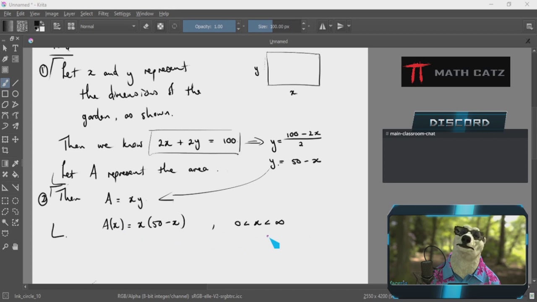The width and height of the screenshot is (537, 302).
Task: Select the Shape Select arrow tool
Action: click(5, 48)
